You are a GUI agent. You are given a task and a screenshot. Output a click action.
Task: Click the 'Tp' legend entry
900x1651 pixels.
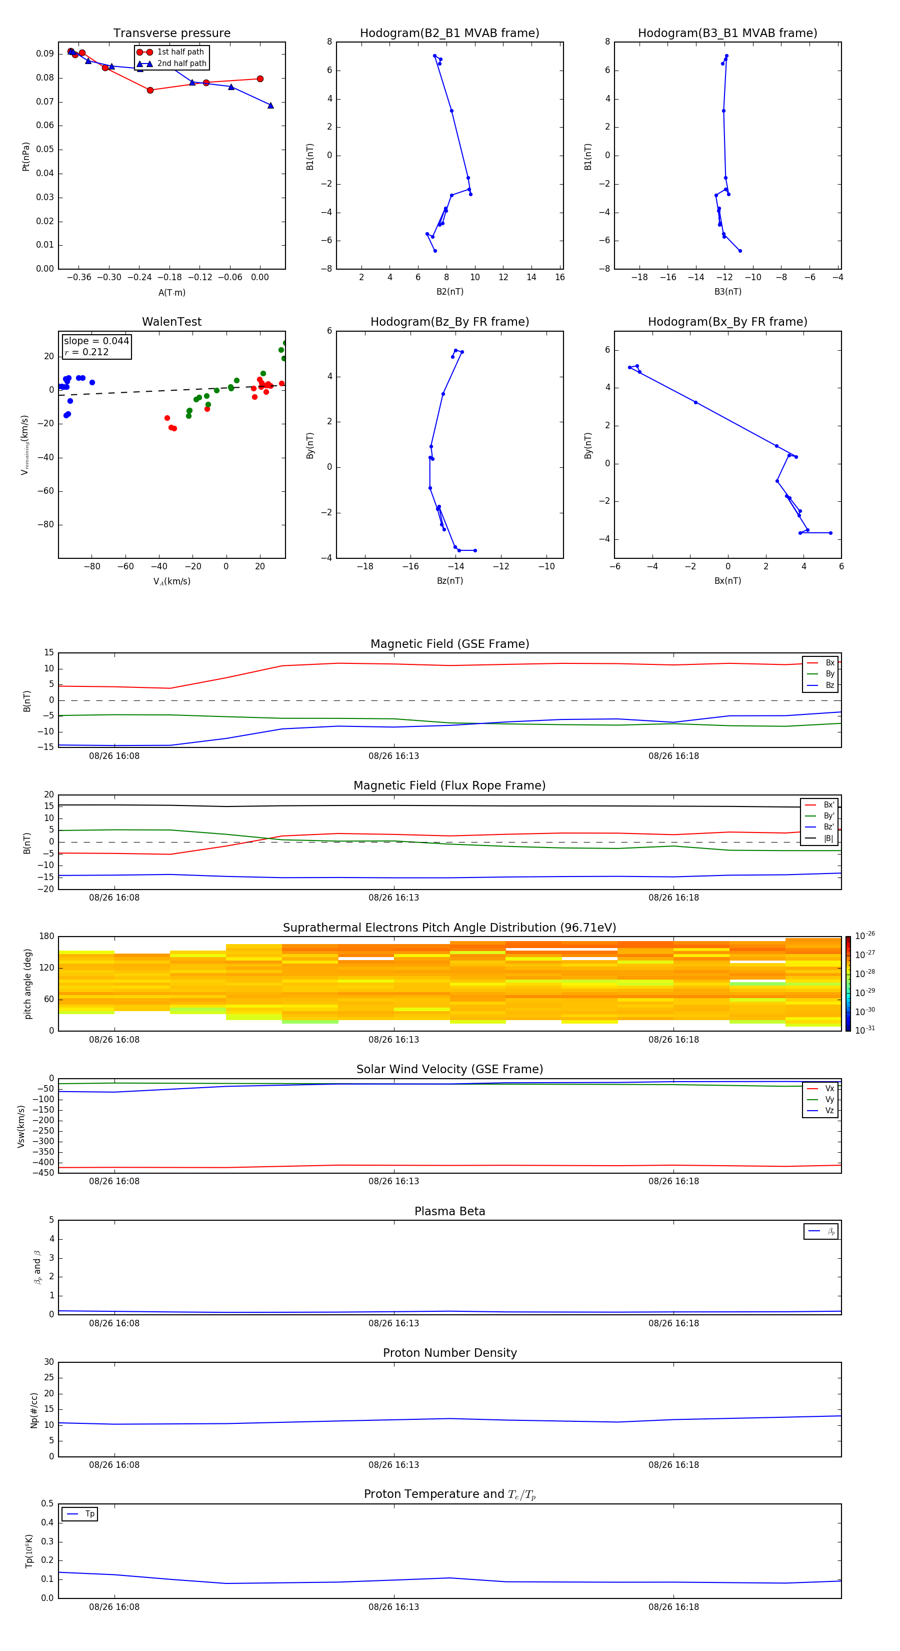(x=80, y=1514)
